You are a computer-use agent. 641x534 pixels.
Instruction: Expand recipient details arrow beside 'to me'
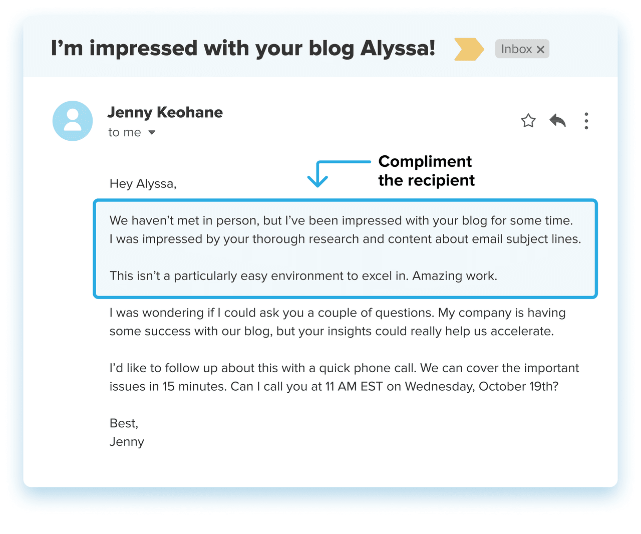point(152,133)
